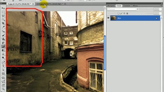Select the Brush tool
This screenshot has width=164, height=92.
tap(3, 35)
